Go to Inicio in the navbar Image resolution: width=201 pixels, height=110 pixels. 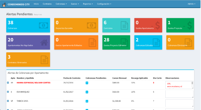[36, 4]
